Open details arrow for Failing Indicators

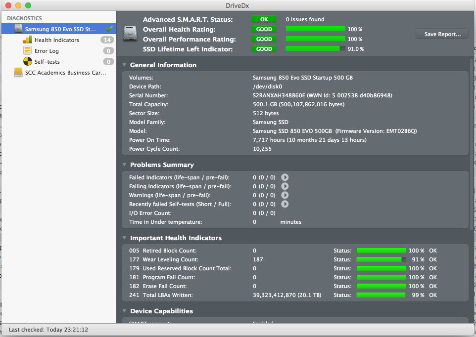(x=285, y=186)
